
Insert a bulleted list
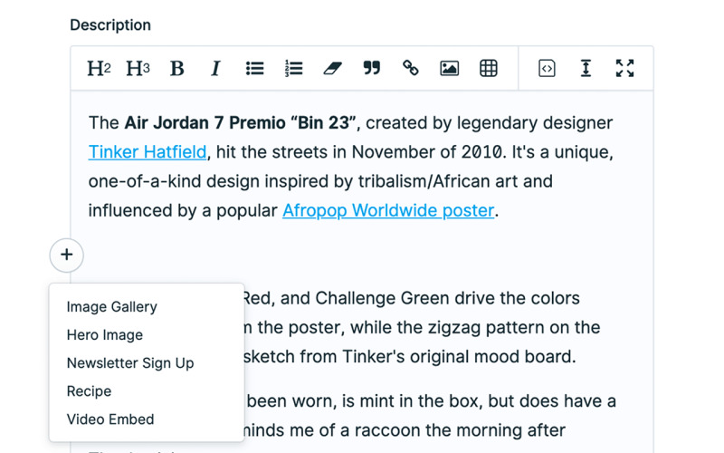point(254,69)
